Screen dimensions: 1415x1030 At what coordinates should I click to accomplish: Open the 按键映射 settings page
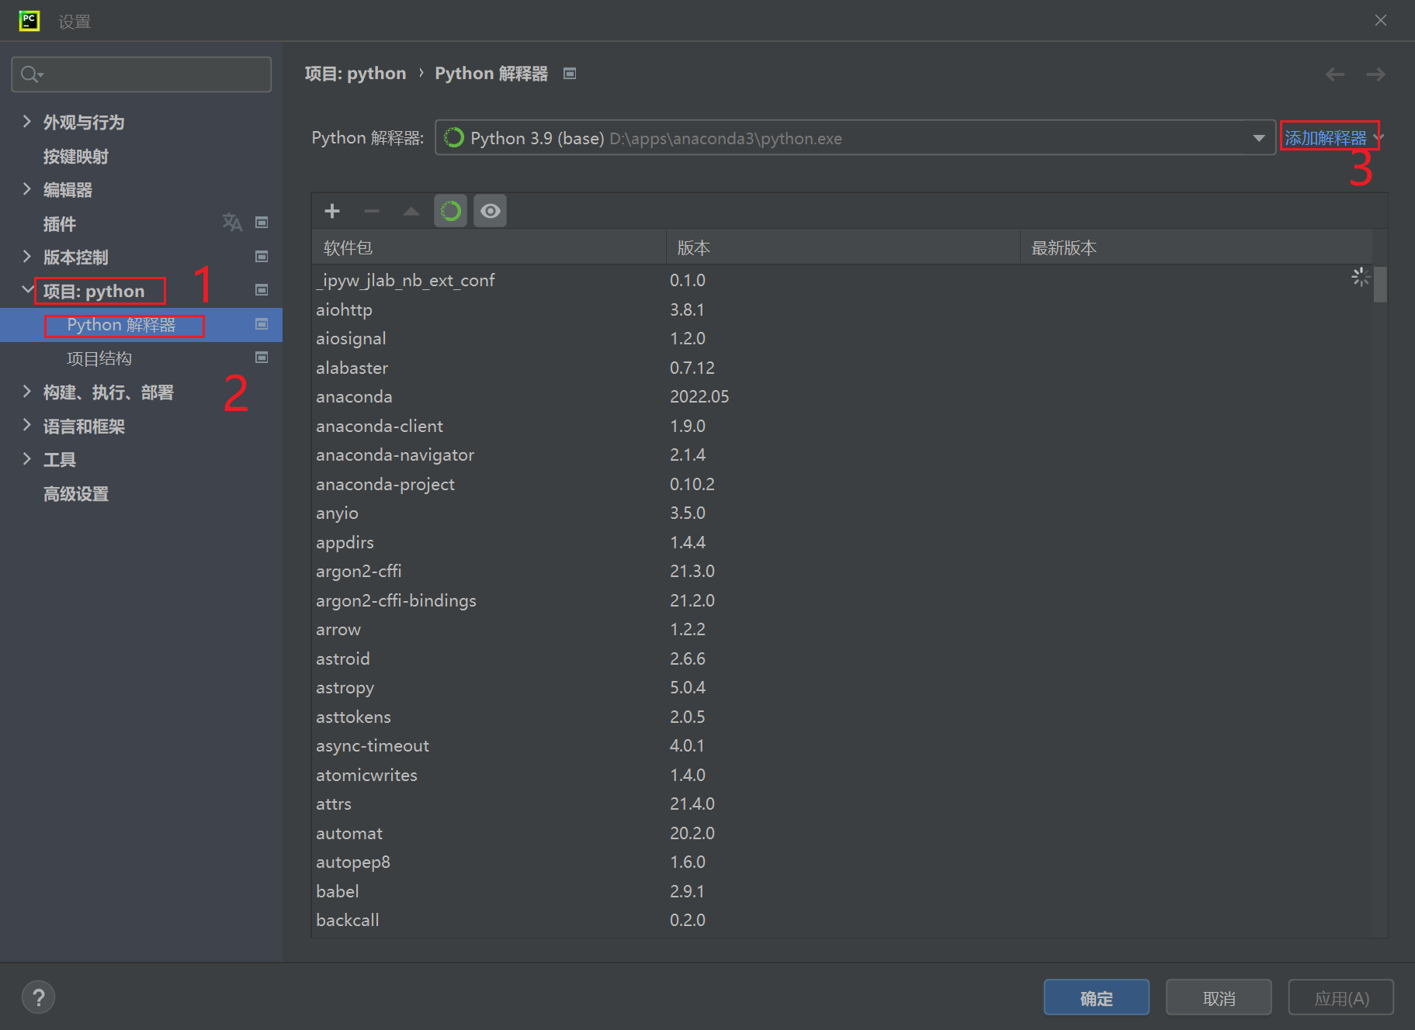(x=76, y=157)
